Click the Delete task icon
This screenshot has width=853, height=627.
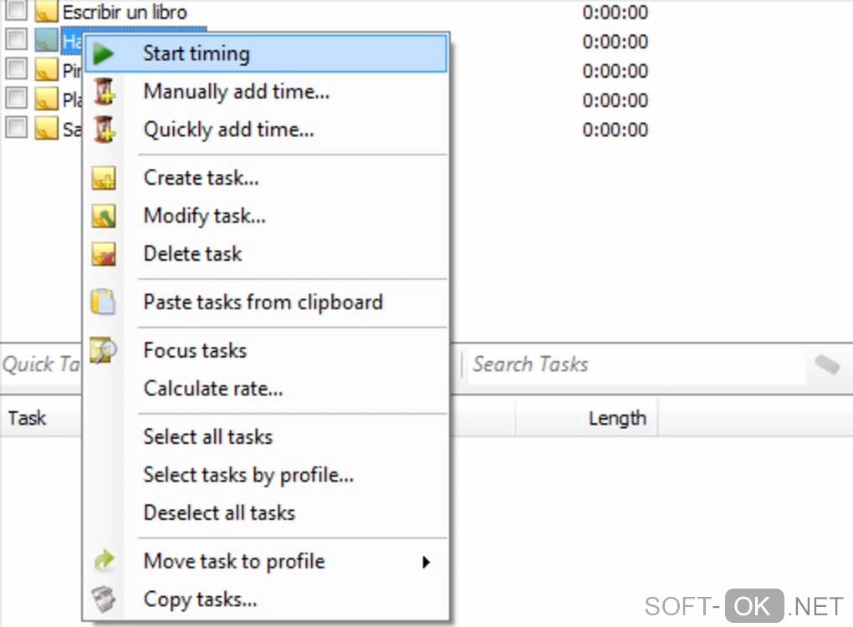coord(104,254)
